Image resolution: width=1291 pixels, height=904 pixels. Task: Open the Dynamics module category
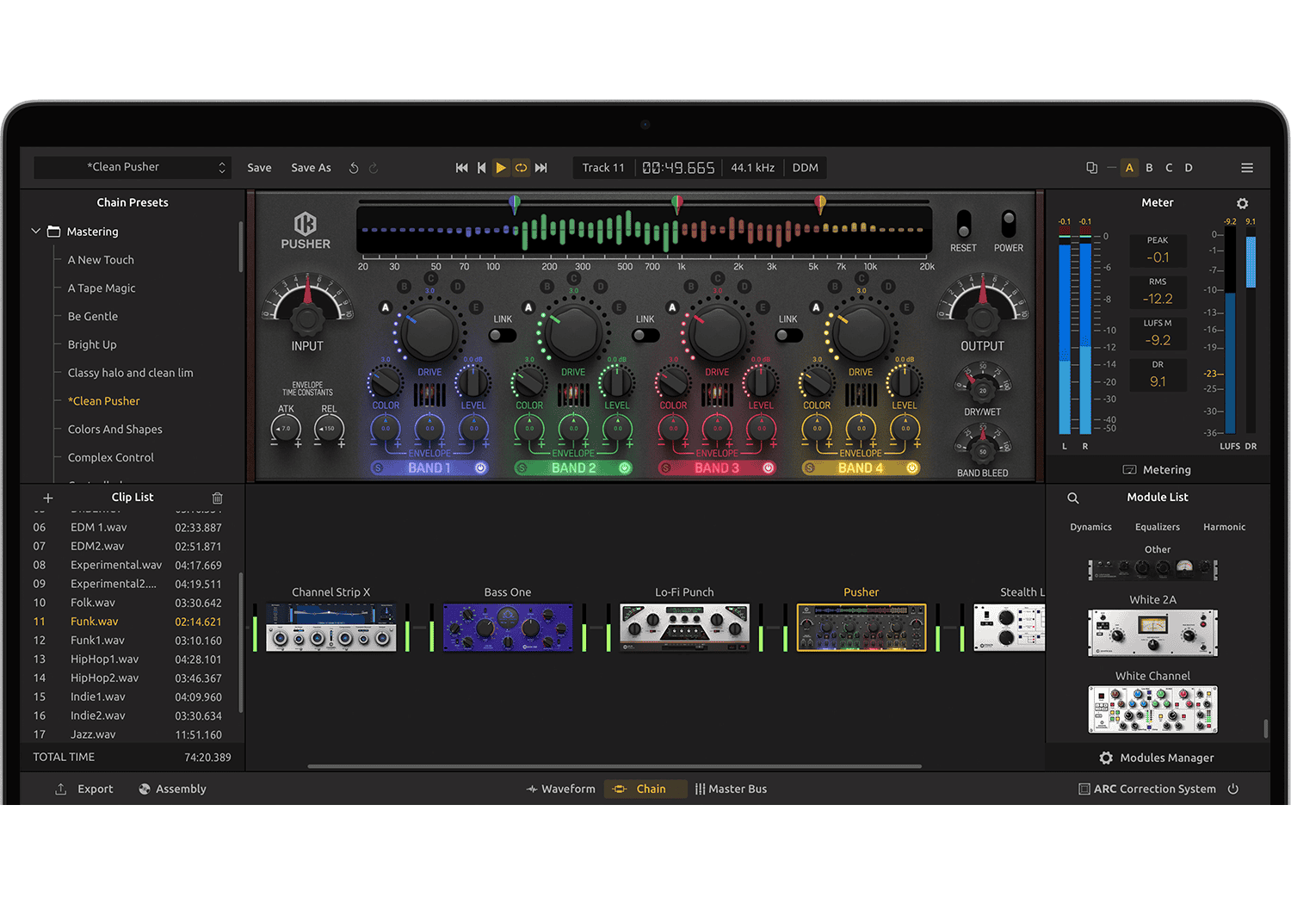click(1090, 527)
